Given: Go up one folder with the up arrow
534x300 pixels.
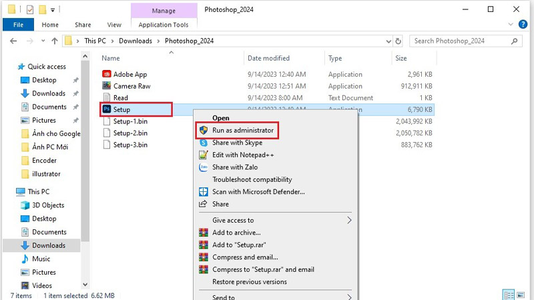Looking at the screenshot, I should pyautogui.click(x=54, y=41).
